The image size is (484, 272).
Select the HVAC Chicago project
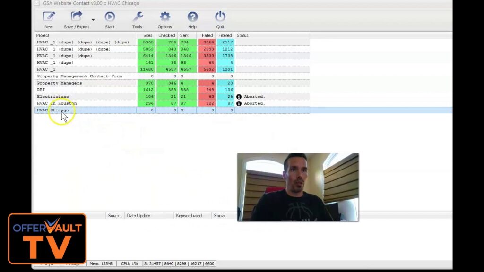coord(53,110)
